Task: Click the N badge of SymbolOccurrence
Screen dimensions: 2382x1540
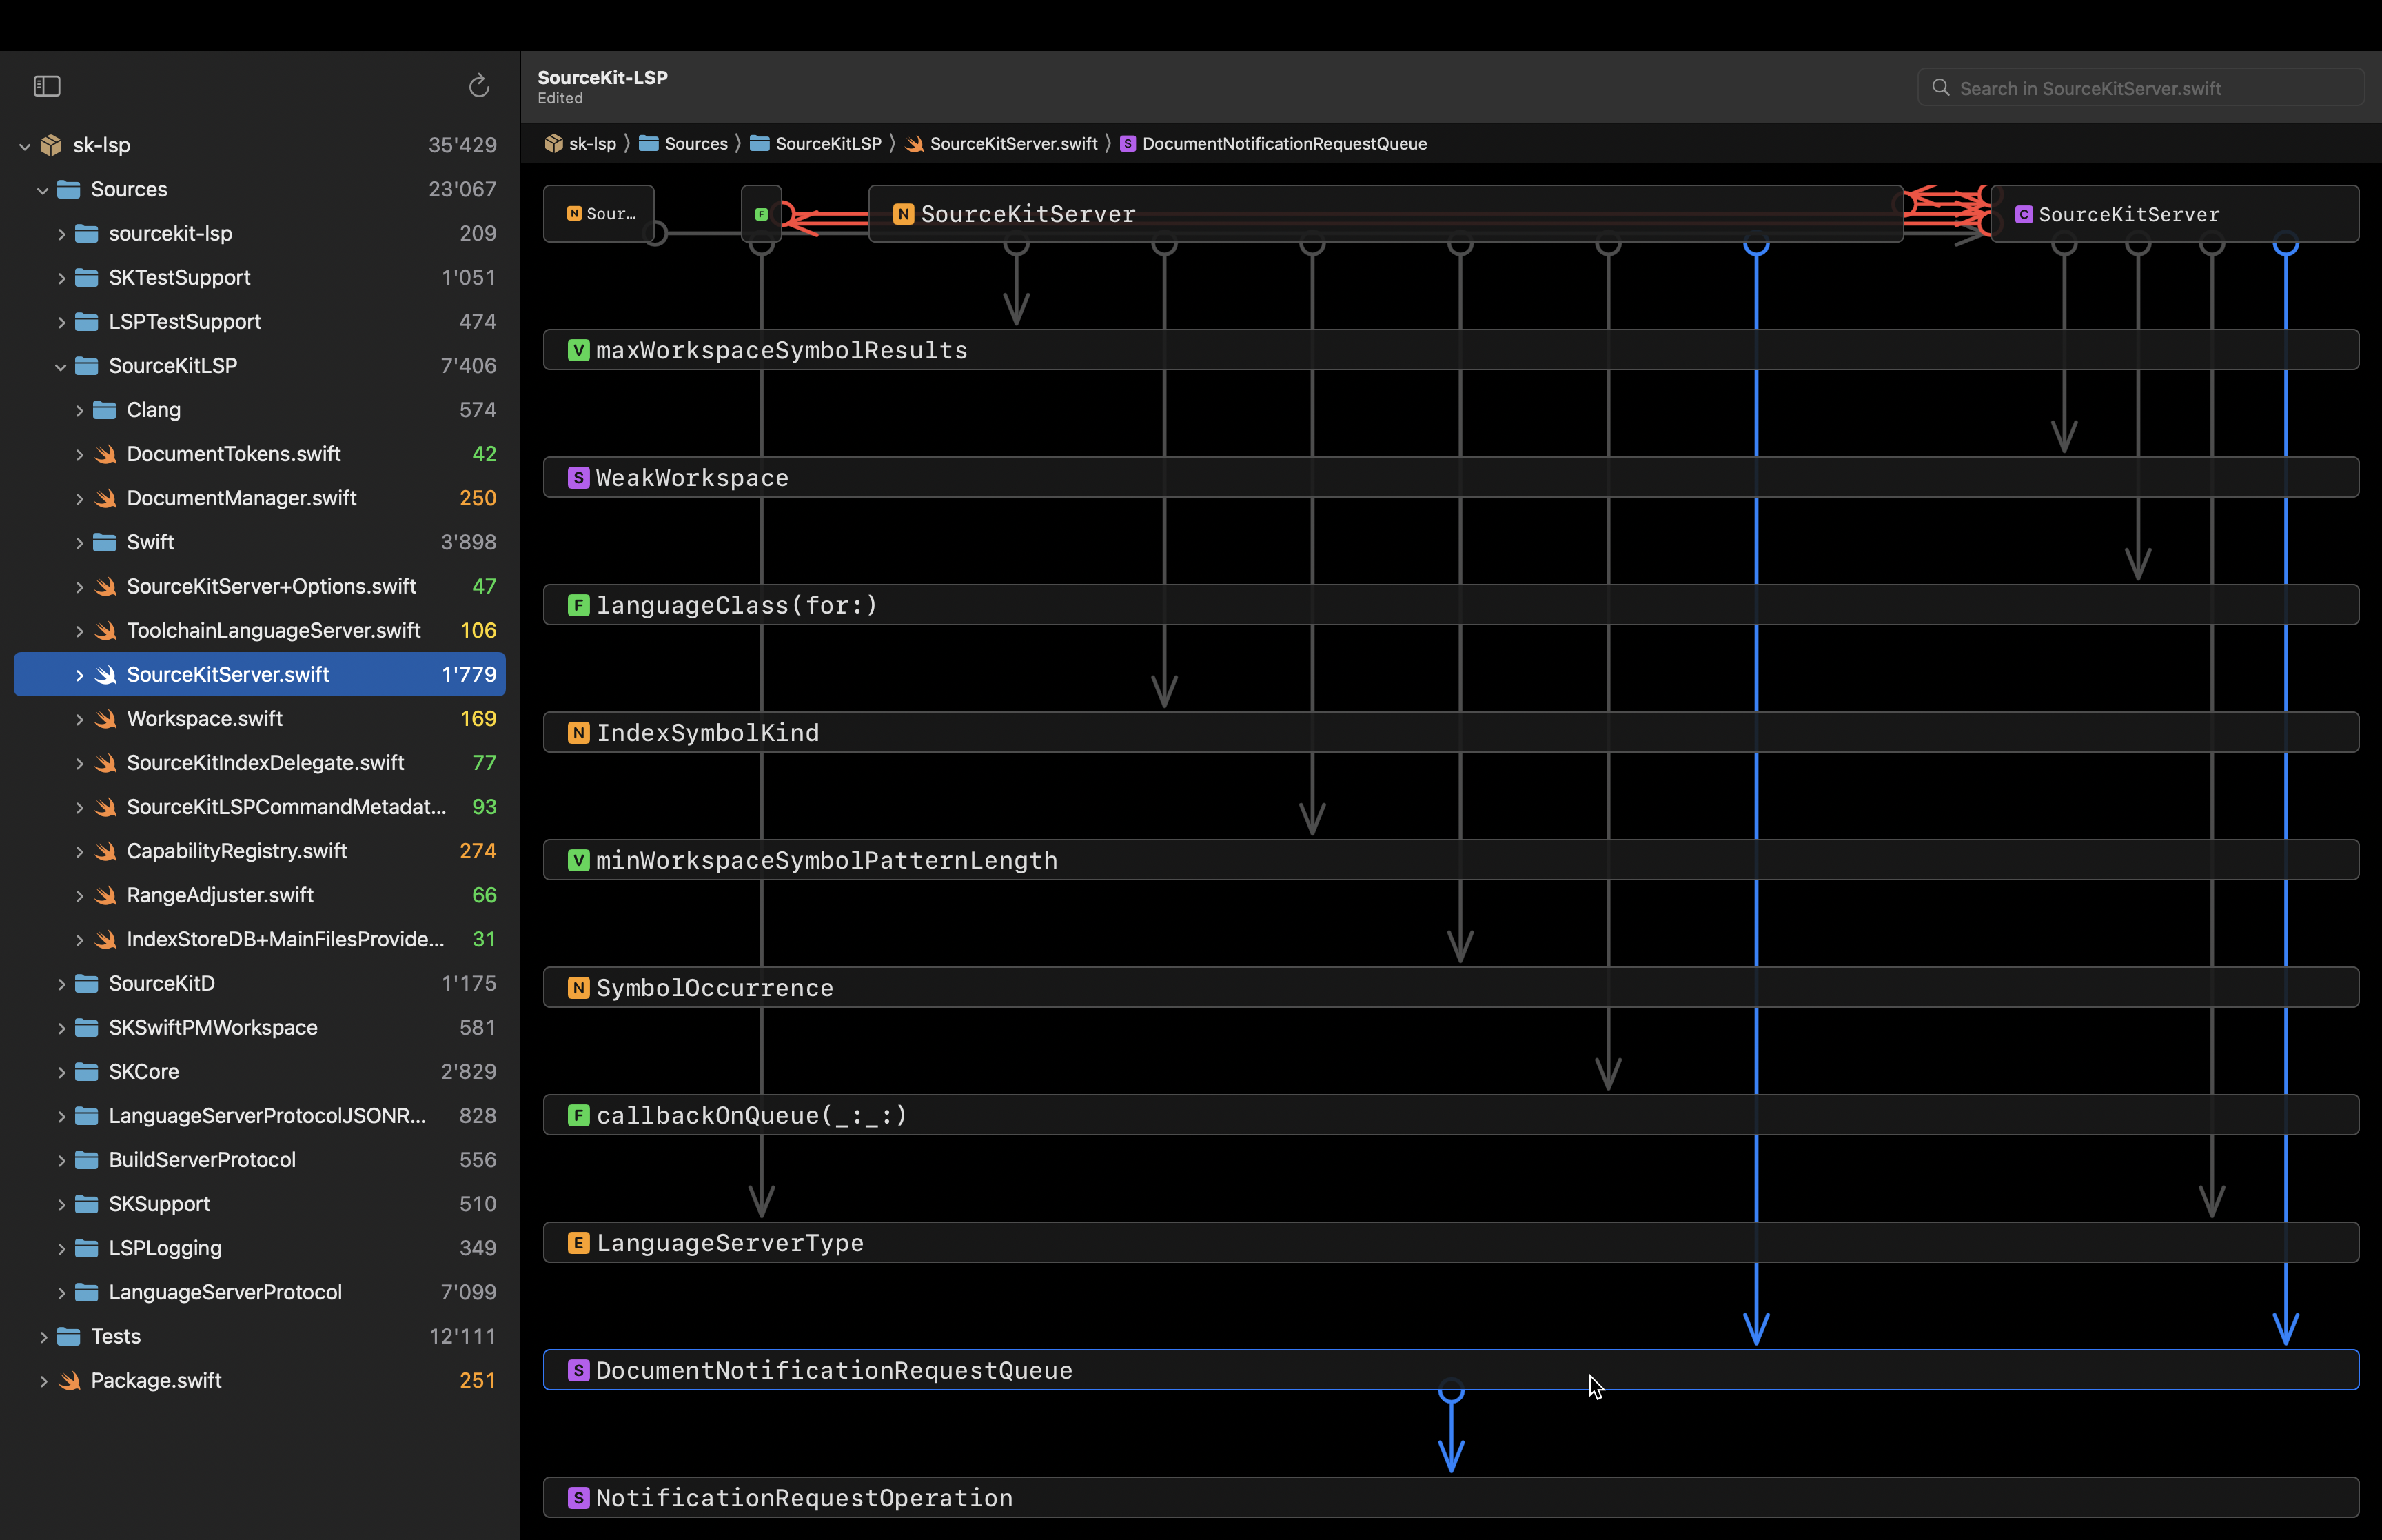Action: (x=578, y=988)
